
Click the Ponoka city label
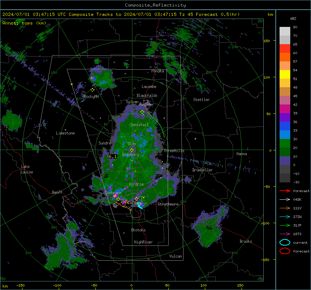[x=158, y=71]
